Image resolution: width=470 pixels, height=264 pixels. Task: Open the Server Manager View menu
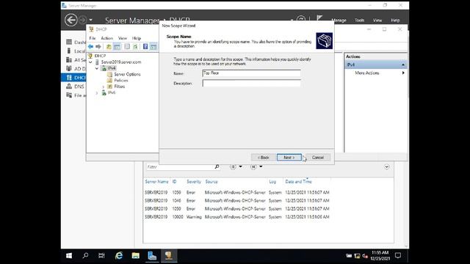pos(377,21)
